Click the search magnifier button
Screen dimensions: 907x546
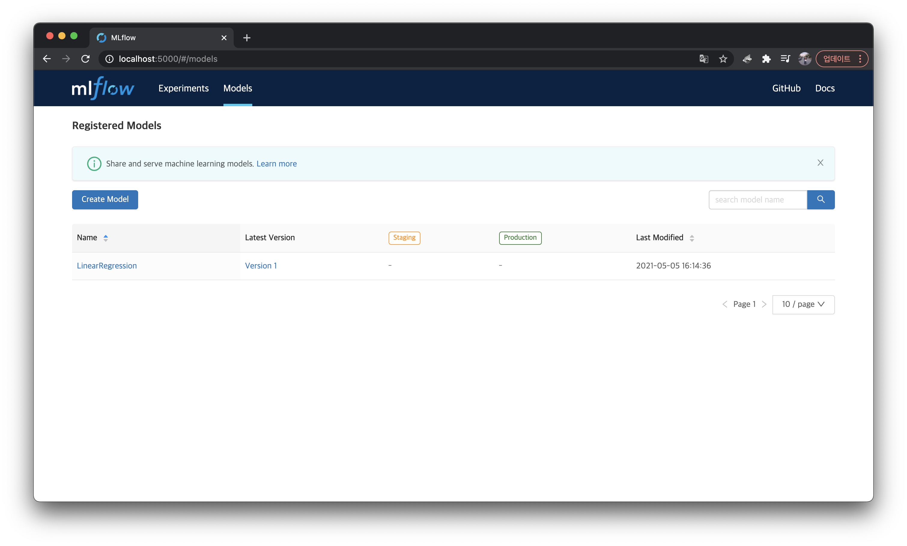[821, 199]
